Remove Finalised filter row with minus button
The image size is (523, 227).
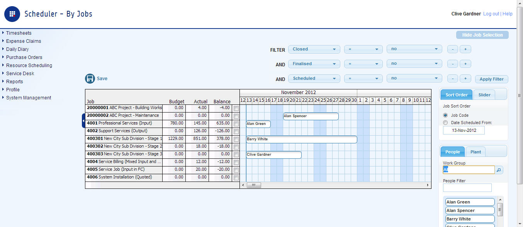point(453,64)
